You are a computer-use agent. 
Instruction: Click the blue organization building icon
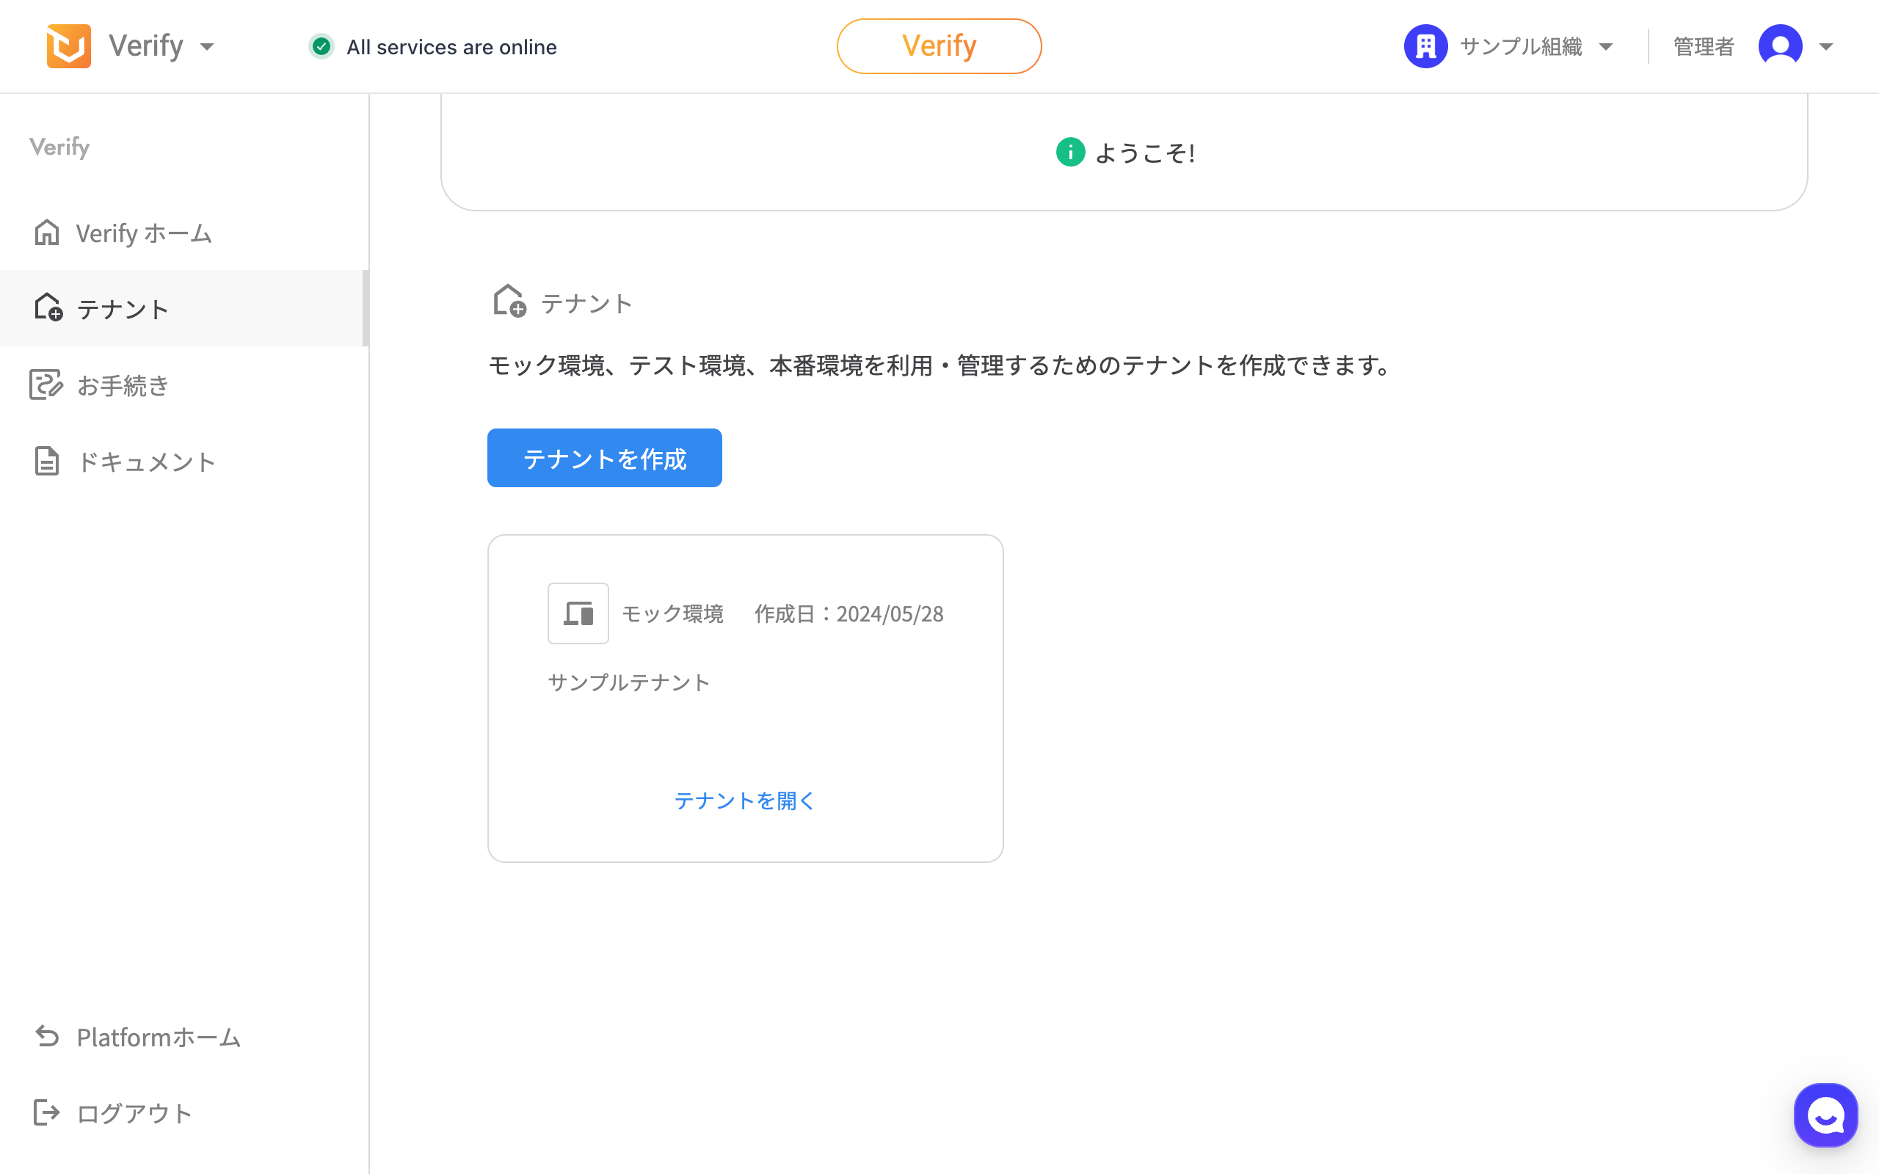pyautogui.click(x=1425, y=46)
